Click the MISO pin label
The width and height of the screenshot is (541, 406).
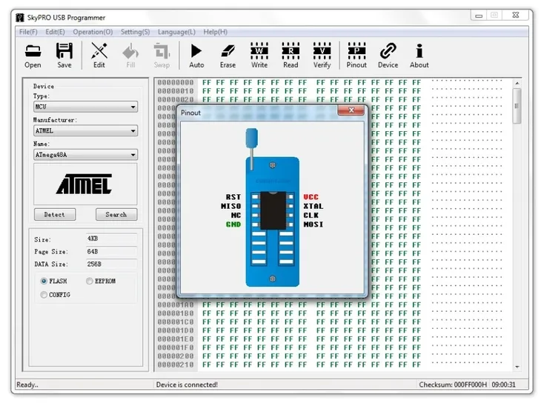point(230,206)
